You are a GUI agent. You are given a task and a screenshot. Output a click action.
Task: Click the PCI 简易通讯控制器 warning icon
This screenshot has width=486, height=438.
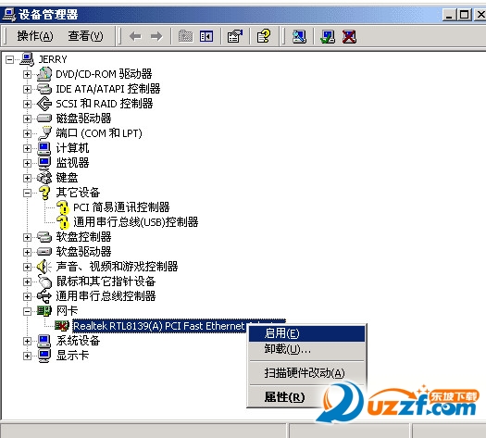pyautogui.click(x=63, y=207)
